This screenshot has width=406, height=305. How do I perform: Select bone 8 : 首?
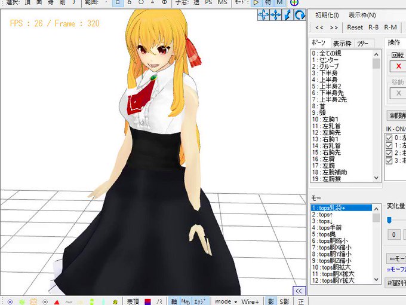point(342,106)
